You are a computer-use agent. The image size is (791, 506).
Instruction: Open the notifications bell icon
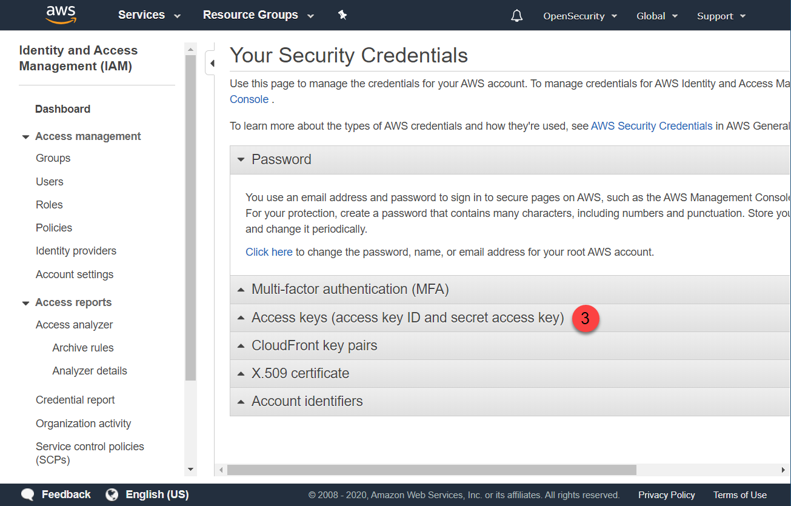[x=517, y=16]
